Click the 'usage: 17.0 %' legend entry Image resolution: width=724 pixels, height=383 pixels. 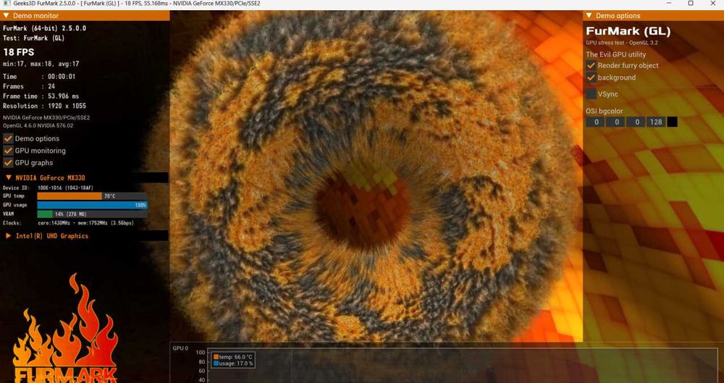pos(236,363)
